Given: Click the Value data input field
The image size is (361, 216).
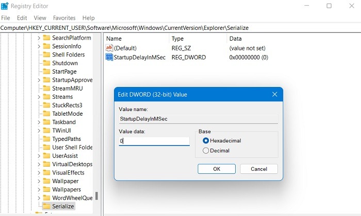Looking at the screenshot, I should [x=154, y=141].
